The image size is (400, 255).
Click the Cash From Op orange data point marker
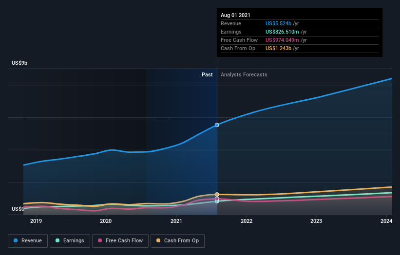tap(217, 194)
